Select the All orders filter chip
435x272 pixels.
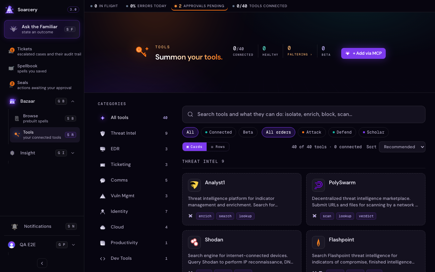point(278,132)
